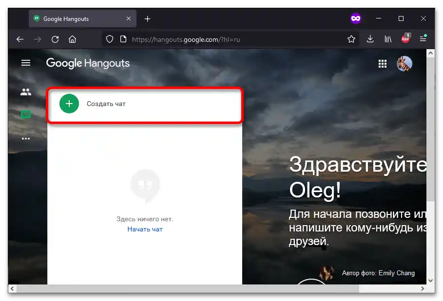
Task: Click the vertical scrollbar up arrow
Action: [430, 53]
